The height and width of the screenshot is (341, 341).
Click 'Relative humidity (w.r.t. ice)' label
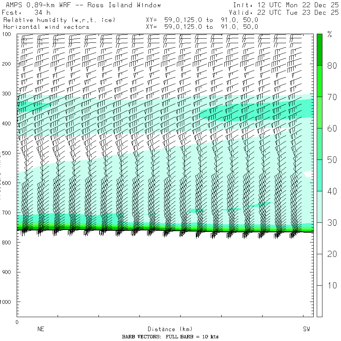coord(59,20)
